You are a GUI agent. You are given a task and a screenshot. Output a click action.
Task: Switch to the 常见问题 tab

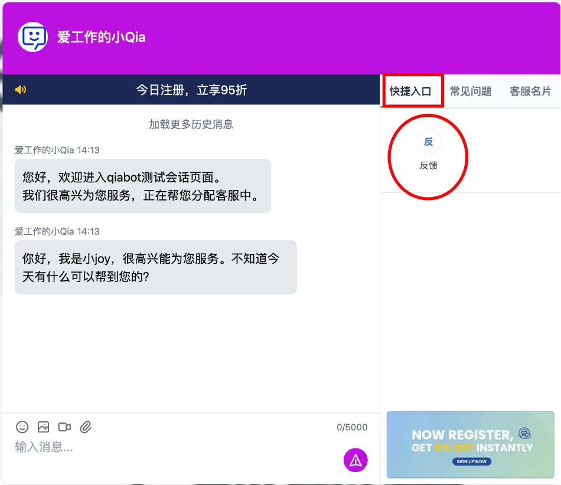click(471, 91)
